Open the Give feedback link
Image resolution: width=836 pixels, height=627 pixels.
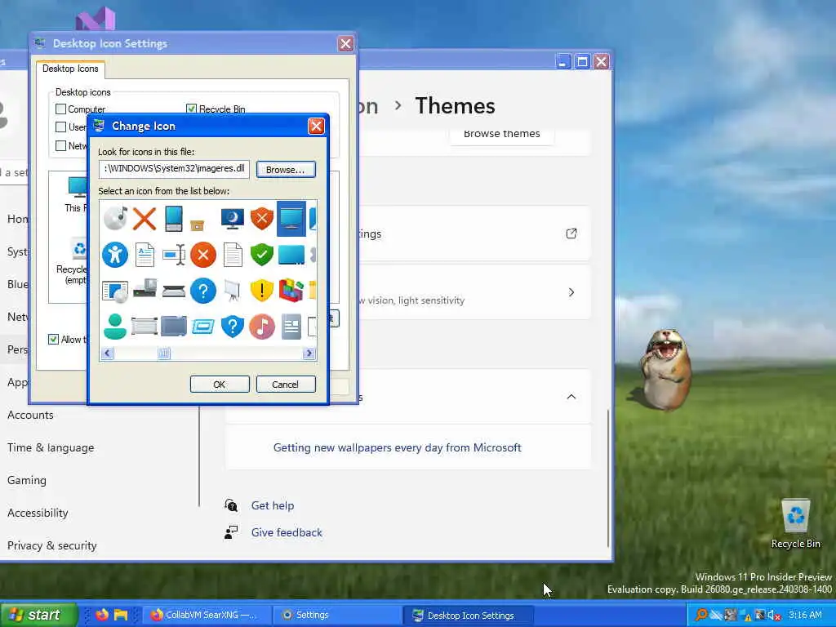(287, 532)
